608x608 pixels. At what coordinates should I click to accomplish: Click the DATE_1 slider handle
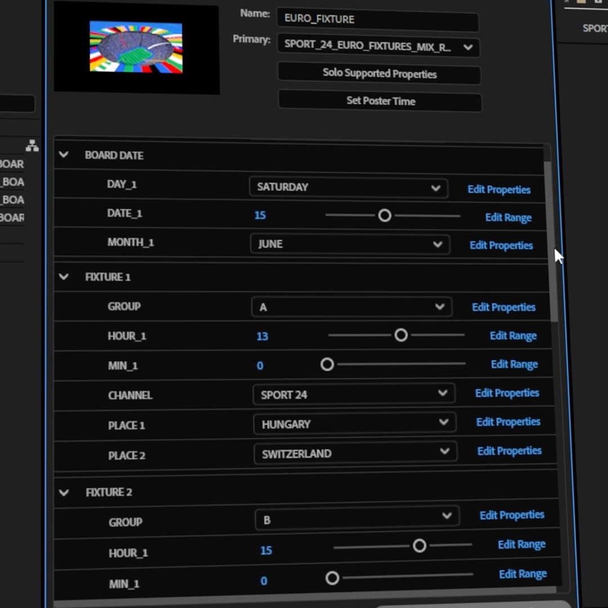385,216
